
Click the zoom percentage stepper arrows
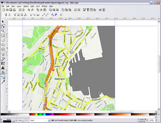[x=156, y=120]
